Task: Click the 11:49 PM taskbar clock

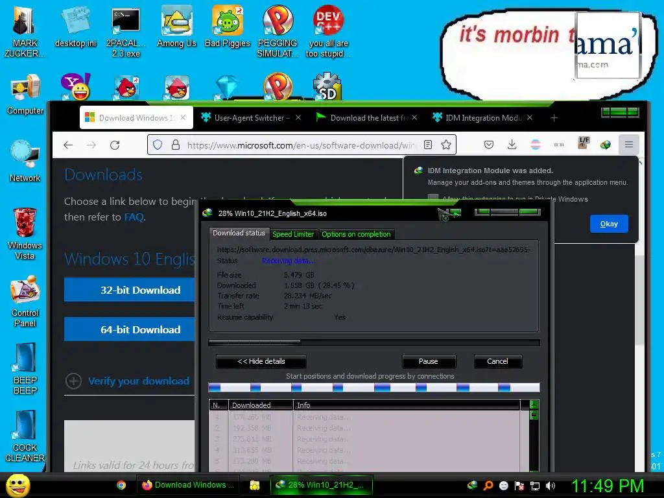Action: click(608, 486)
